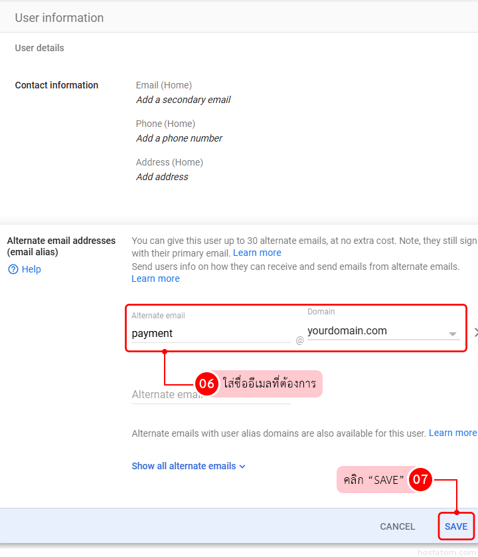Screen dimensions: 478x557
Task: Expand Show all alternate emails
Action: click(x=189, y=466)
